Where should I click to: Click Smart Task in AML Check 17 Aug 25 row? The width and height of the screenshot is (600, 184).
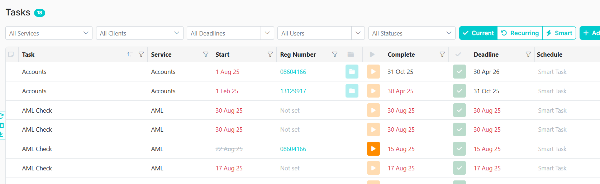pyautogui.click(x=552, y=168)
